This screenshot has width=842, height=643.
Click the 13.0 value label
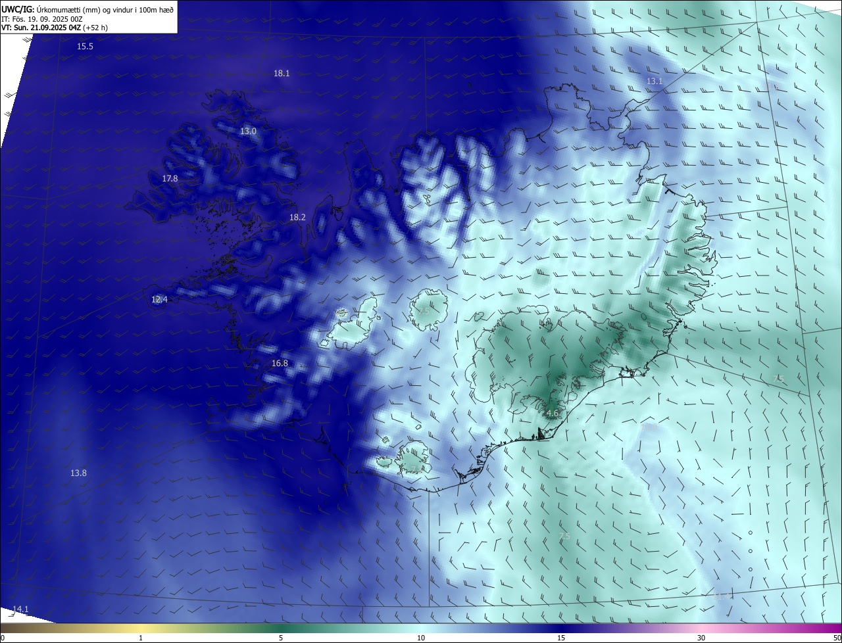pos(248,131)
